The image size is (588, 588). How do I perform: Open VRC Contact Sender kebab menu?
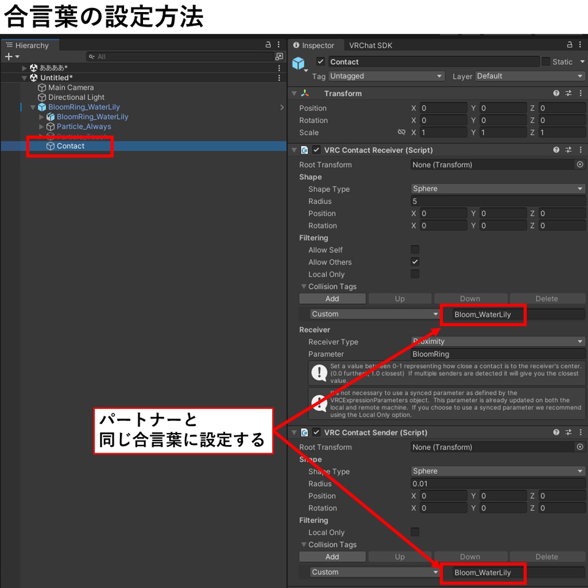(x=581, y=432)
